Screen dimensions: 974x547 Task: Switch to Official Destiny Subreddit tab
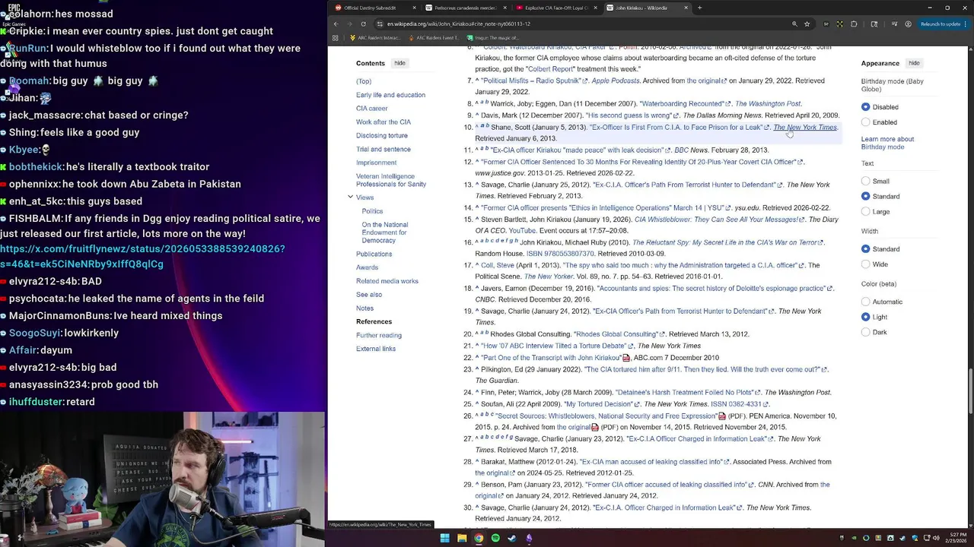tap(374, 8)
